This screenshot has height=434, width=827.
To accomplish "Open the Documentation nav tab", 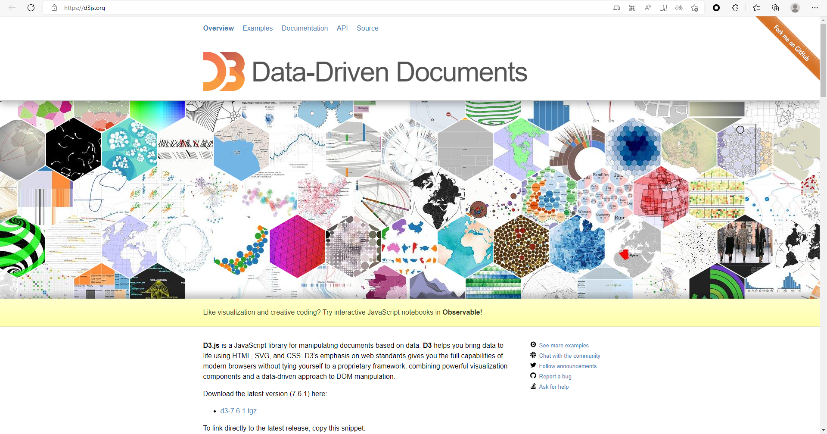I will coord(305,28).
